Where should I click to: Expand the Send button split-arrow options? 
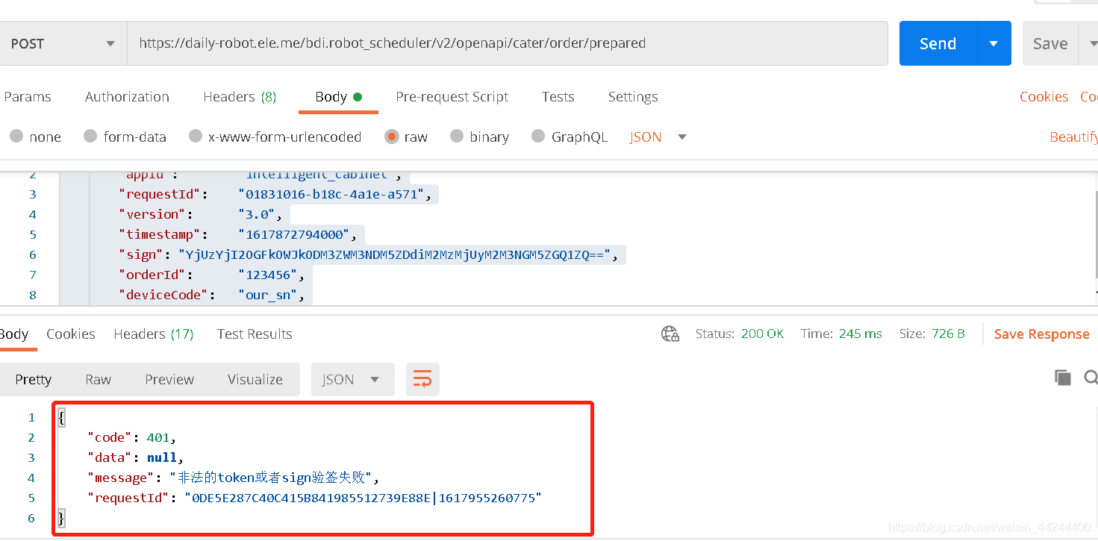point(993,43)
